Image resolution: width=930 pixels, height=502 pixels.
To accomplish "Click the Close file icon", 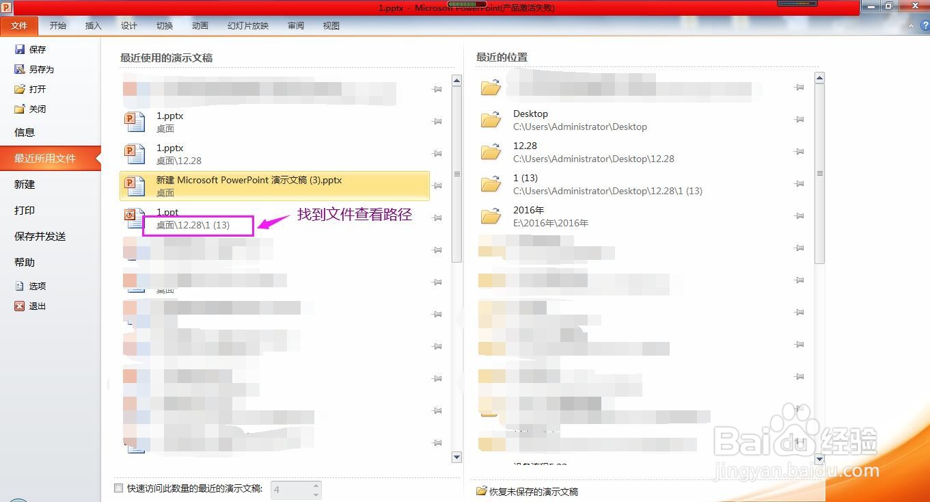I will [20, 109].
